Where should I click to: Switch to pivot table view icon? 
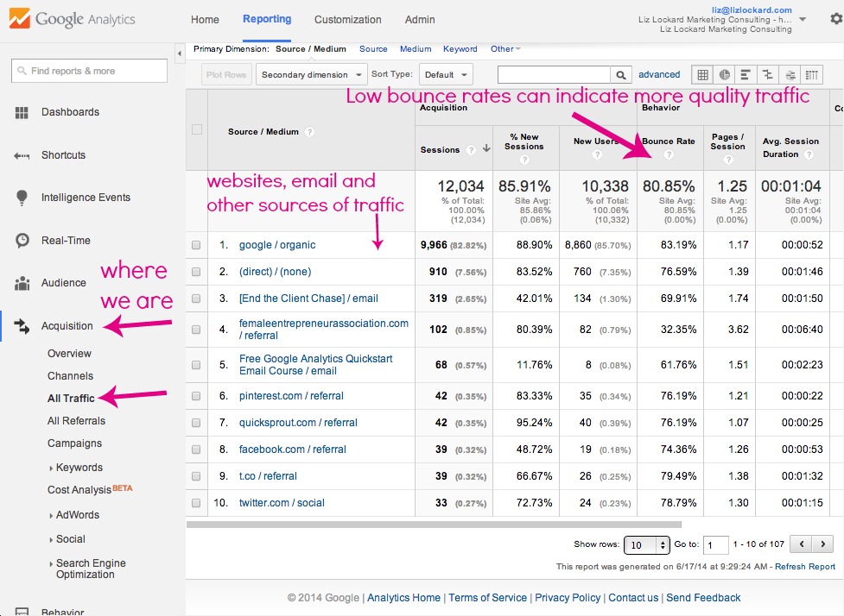812,75
